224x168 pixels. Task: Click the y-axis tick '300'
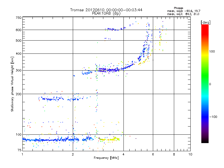[19, 71]
